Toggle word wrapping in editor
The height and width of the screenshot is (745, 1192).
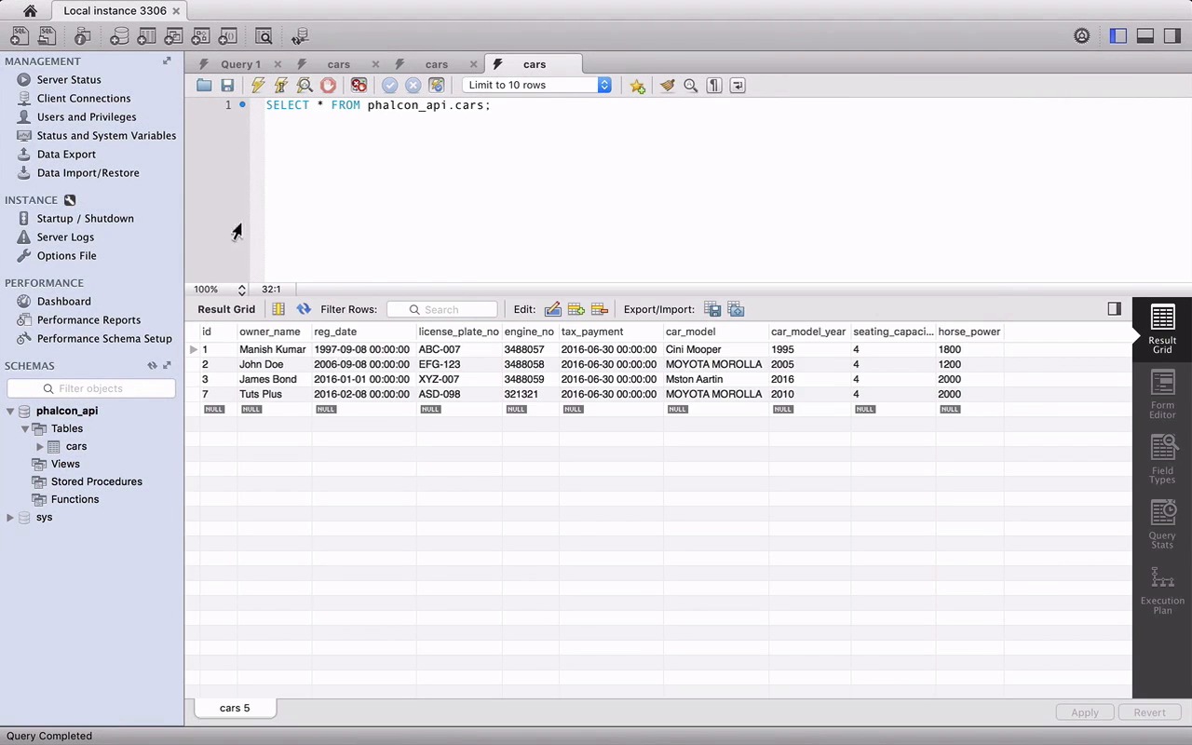point(738,85)
